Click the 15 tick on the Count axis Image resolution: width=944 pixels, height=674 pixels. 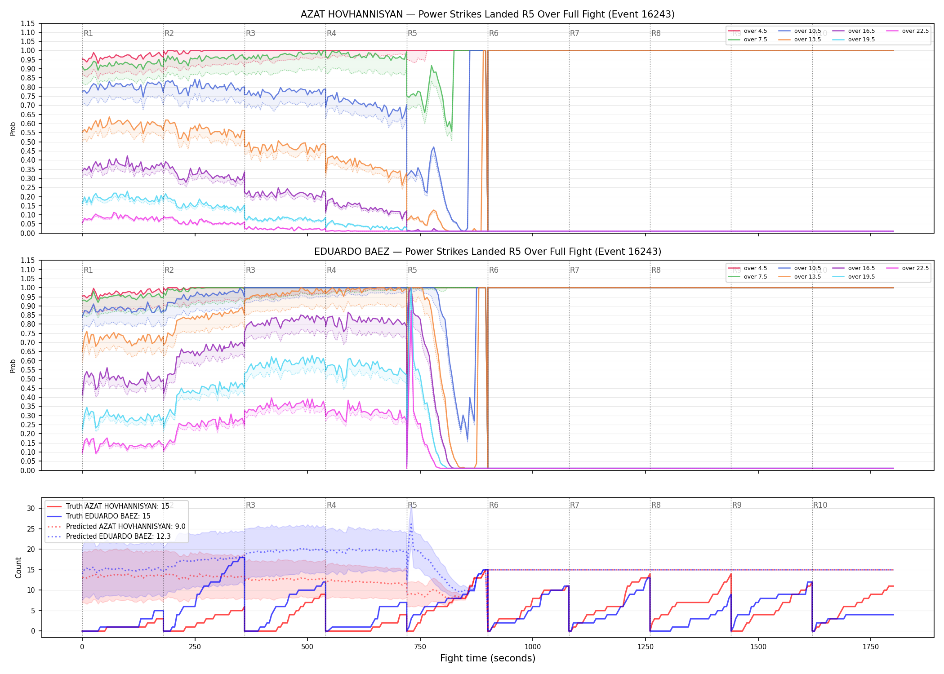click(x=31, y=570)
